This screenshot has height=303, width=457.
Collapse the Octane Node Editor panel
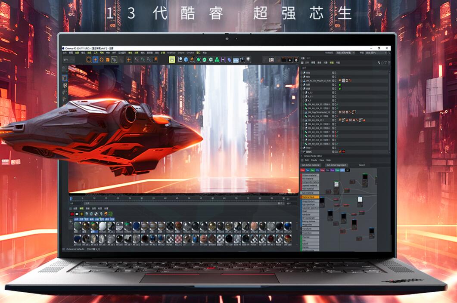tap(302, 156)
